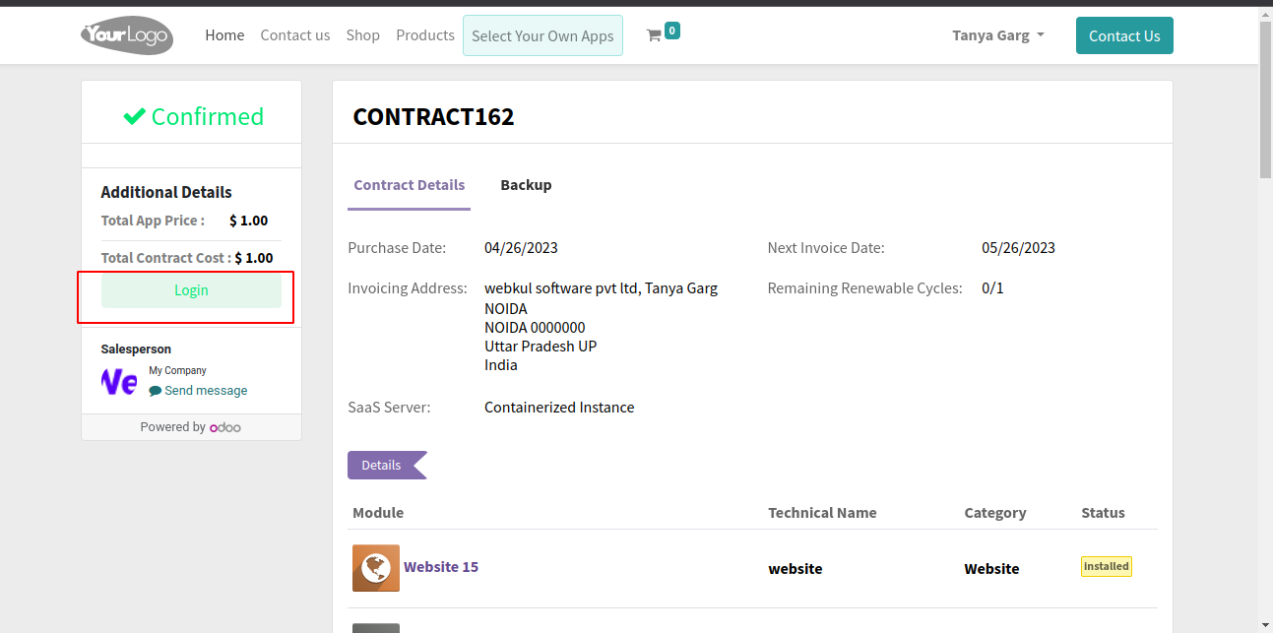The height and width of the screenshot is (633, 1273).
Task: Click the Select Your Own Apps button
Action: click(x=542, y=35)
